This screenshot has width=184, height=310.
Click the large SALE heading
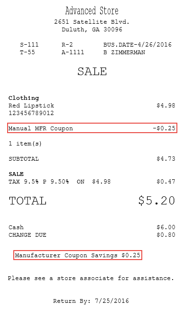92,71
